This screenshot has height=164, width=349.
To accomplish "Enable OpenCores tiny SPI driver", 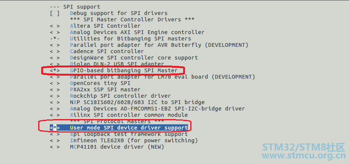I will (x=90, y=83).
